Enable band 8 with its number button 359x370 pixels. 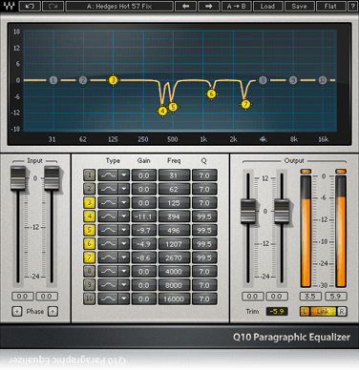(x=89, y=271)
